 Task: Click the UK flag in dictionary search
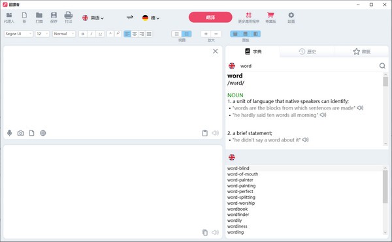click(232, 66)
